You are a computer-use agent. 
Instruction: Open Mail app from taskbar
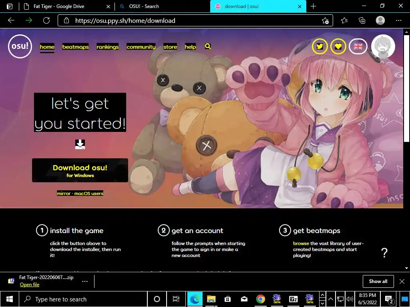[x=244, y=299]
